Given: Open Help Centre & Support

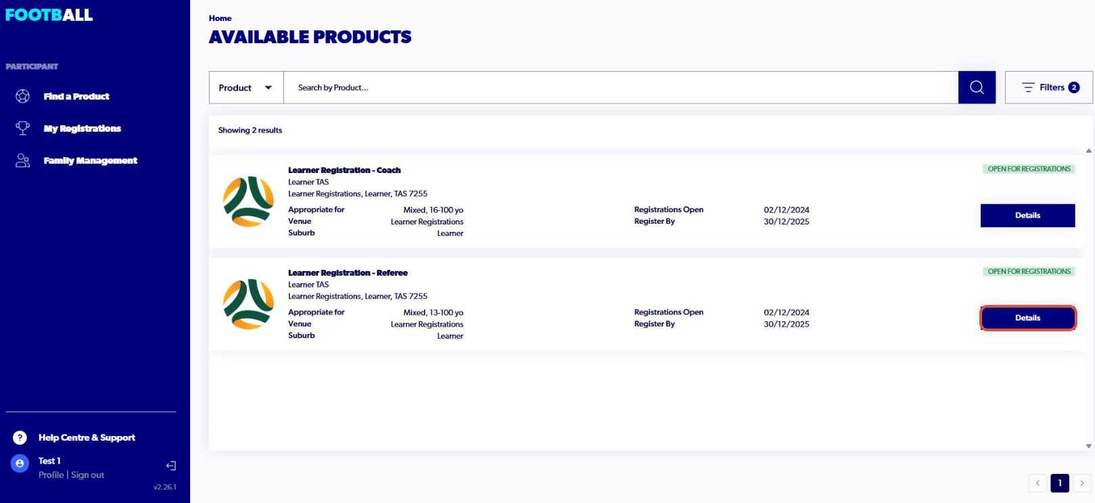Looking at the screenshot, I should tap(87, 437).
